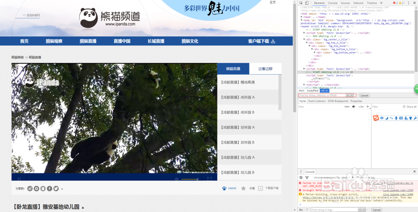Switch to the Console tab in DevTools
Viewport: 418px width, 212px height.
[x=332, y=3]
